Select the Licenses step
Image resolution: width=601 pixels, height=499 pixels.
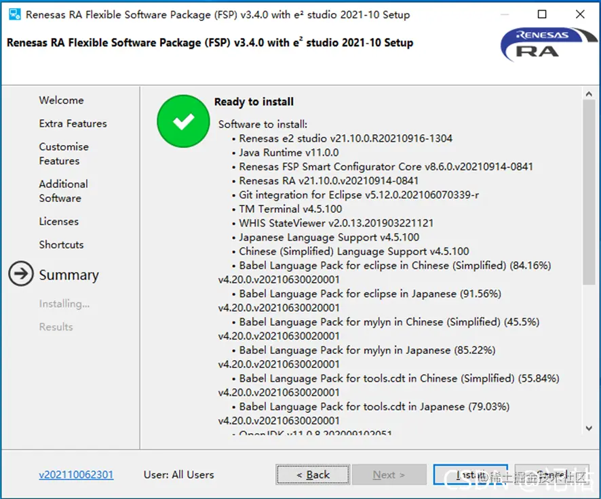click(x=58, y=221)
